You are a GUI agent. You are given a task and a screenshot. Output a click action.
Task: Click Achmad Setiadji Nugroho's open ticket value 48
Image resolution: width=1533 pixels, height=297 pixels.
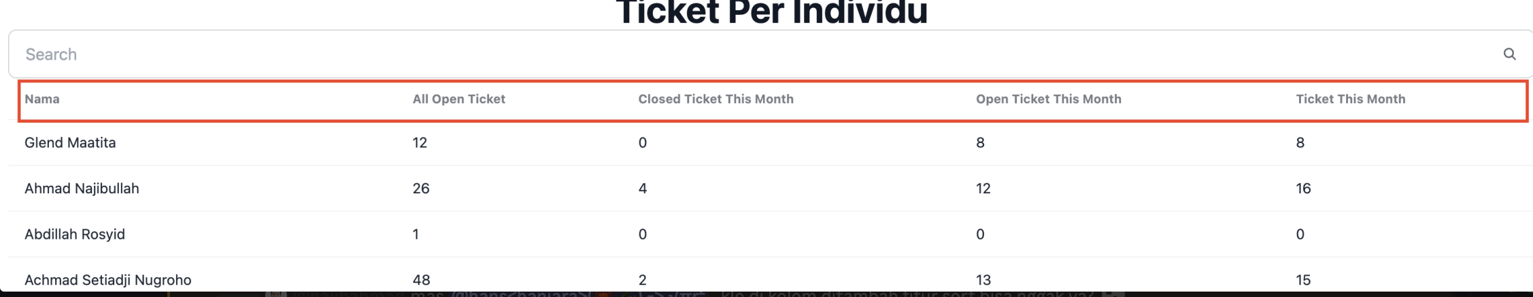(x=421, y=280)
